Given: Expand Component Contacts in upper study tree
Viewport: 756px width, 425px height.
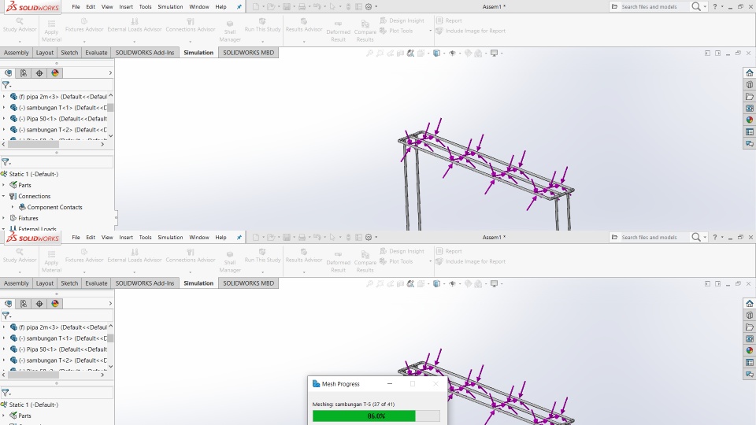Looking at the screenshot, I should coord(13,207).
